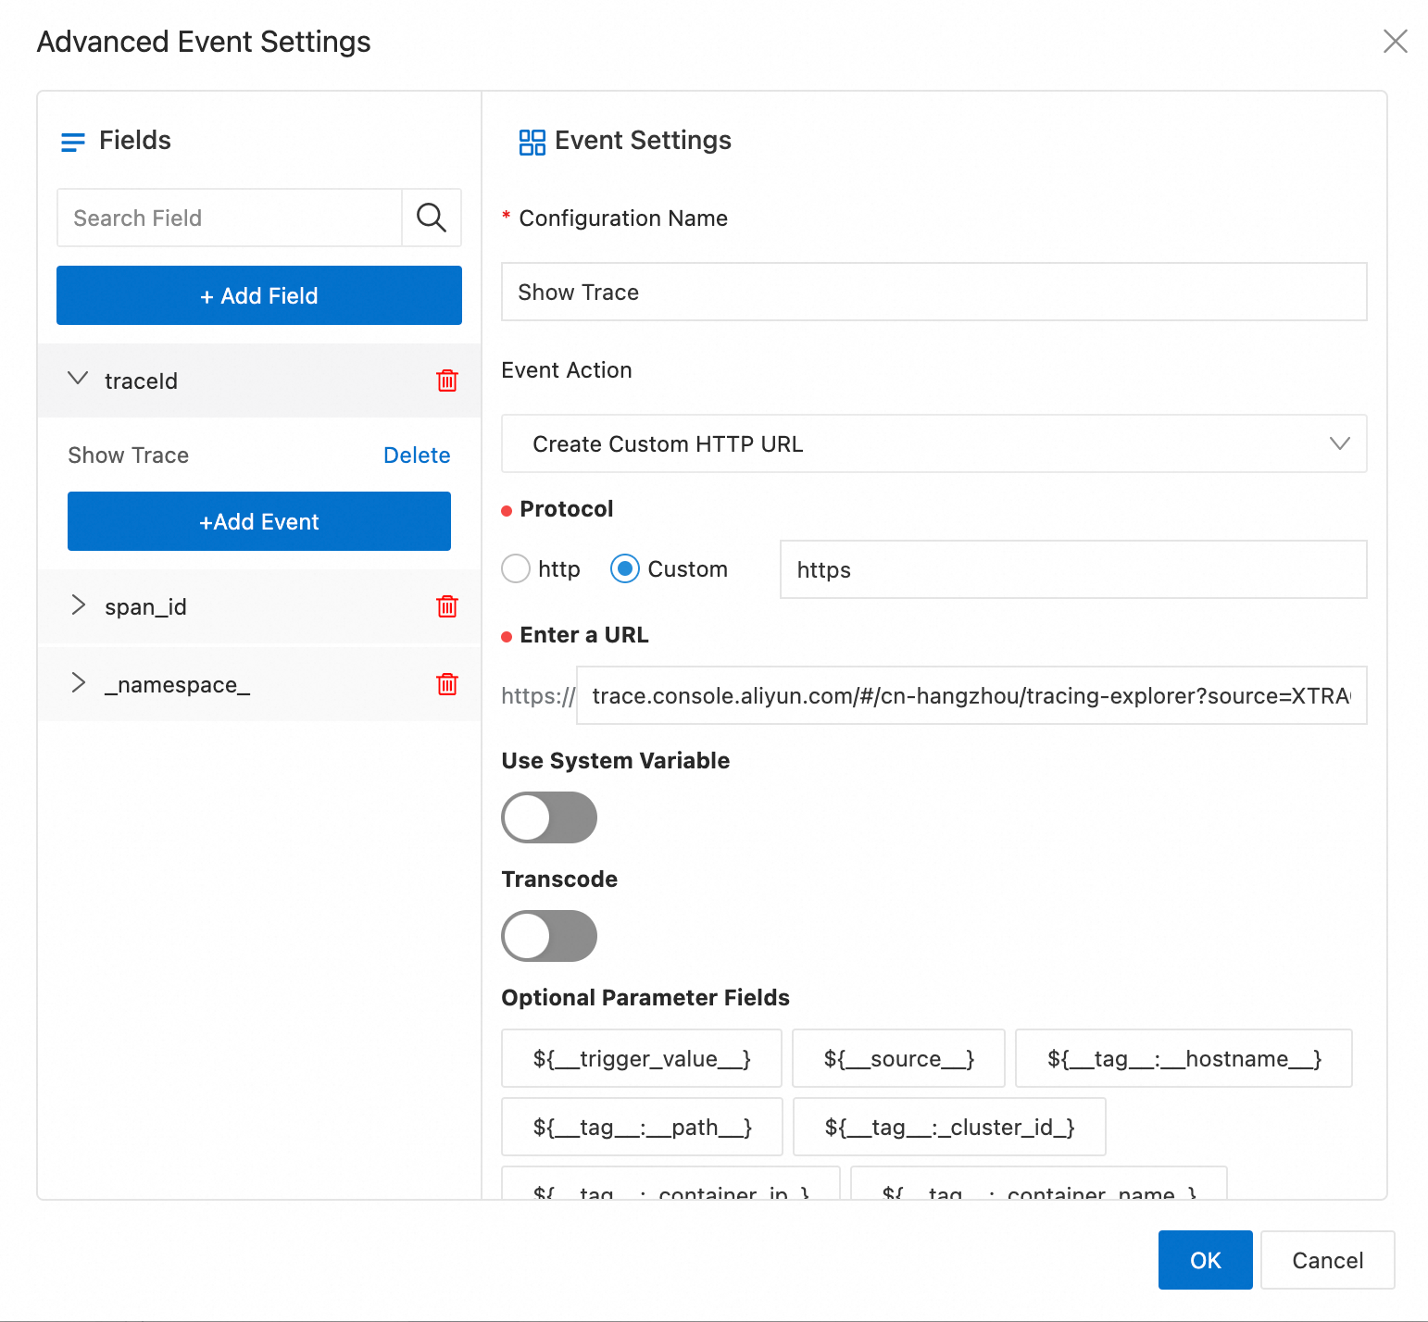The image size is (1428, 1322).
Task: Close the Advanced Event Settings dialog
Action: [1395, 42]
